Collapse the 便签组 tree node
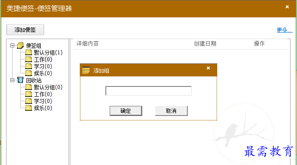Screen dimensions: 297x165 [12, 46]
